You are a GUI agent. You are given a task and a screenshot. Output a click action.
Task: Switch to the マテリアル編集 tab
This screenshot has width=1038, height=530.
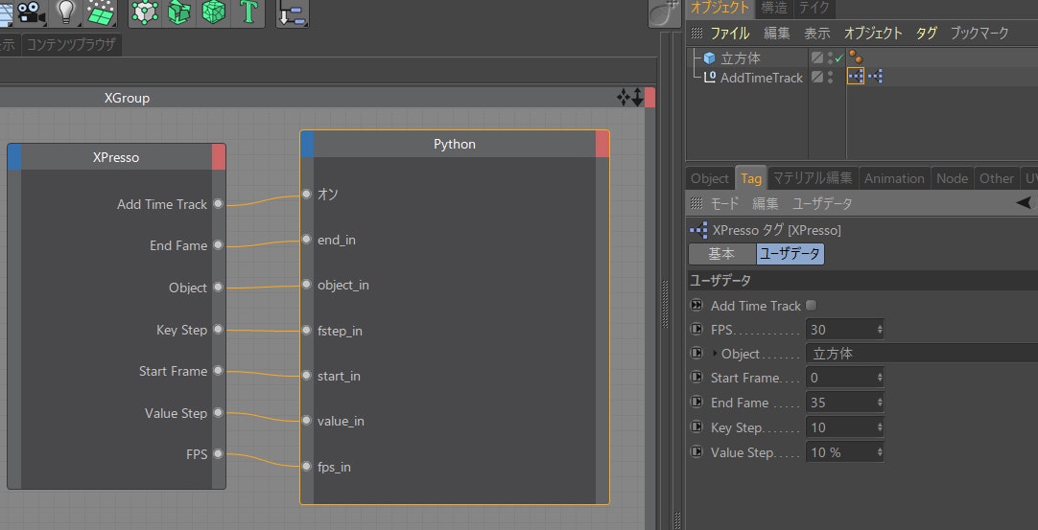click(813, 178)
